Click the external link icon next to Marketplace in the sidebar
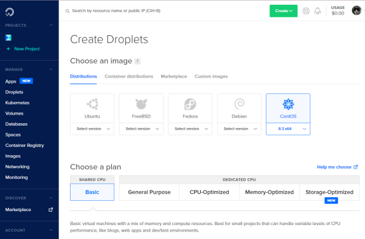Viewport: 365px width, 239px height. [x=50, y=209]
